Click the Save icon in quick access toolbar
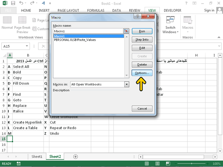223x167 pixels. (13, 3)
